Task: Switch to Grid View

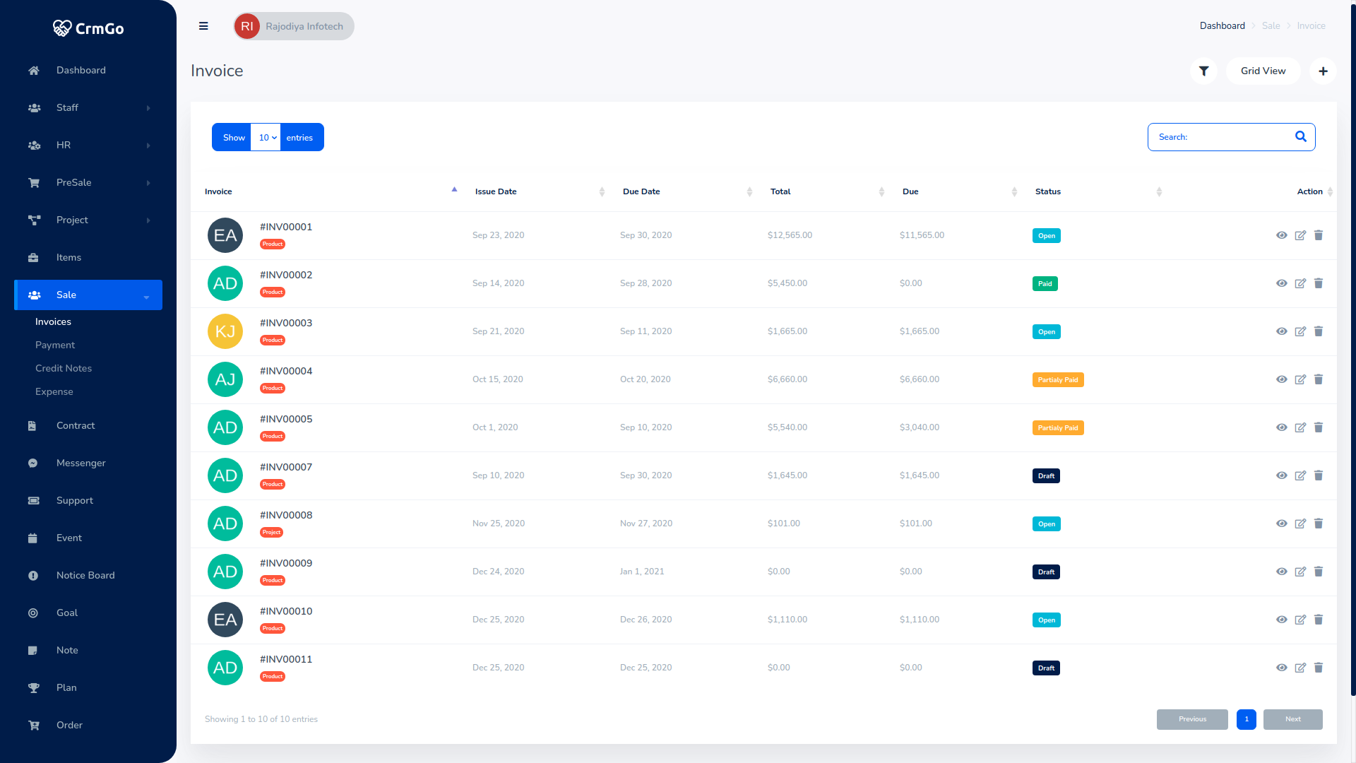Action: pos(1263,71)
